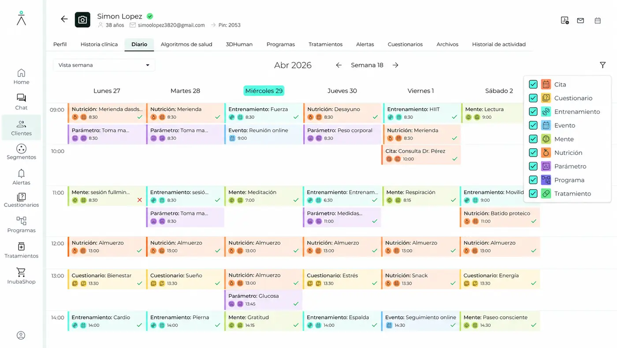Open the Programas tab
This screenshot has height=348, width=617.
tap(281, 44)
